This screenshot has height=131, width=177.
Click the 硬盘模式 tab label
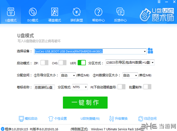coord(55,20)
